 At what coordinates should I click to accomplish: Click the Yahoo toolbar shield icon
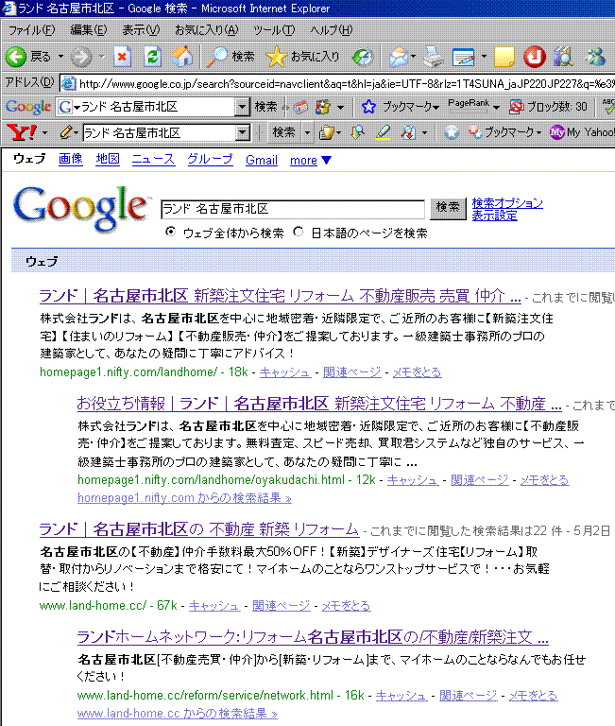pos(327,133)
